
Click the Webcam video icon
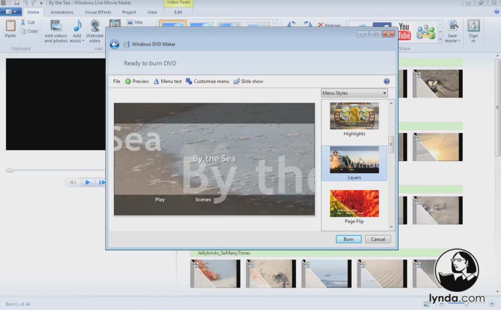pos(95,26)
